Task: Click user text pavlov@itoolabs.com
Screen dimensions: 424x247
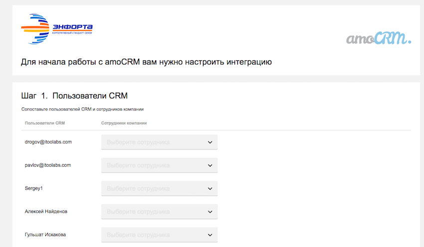Action: [x=48, y=165]
